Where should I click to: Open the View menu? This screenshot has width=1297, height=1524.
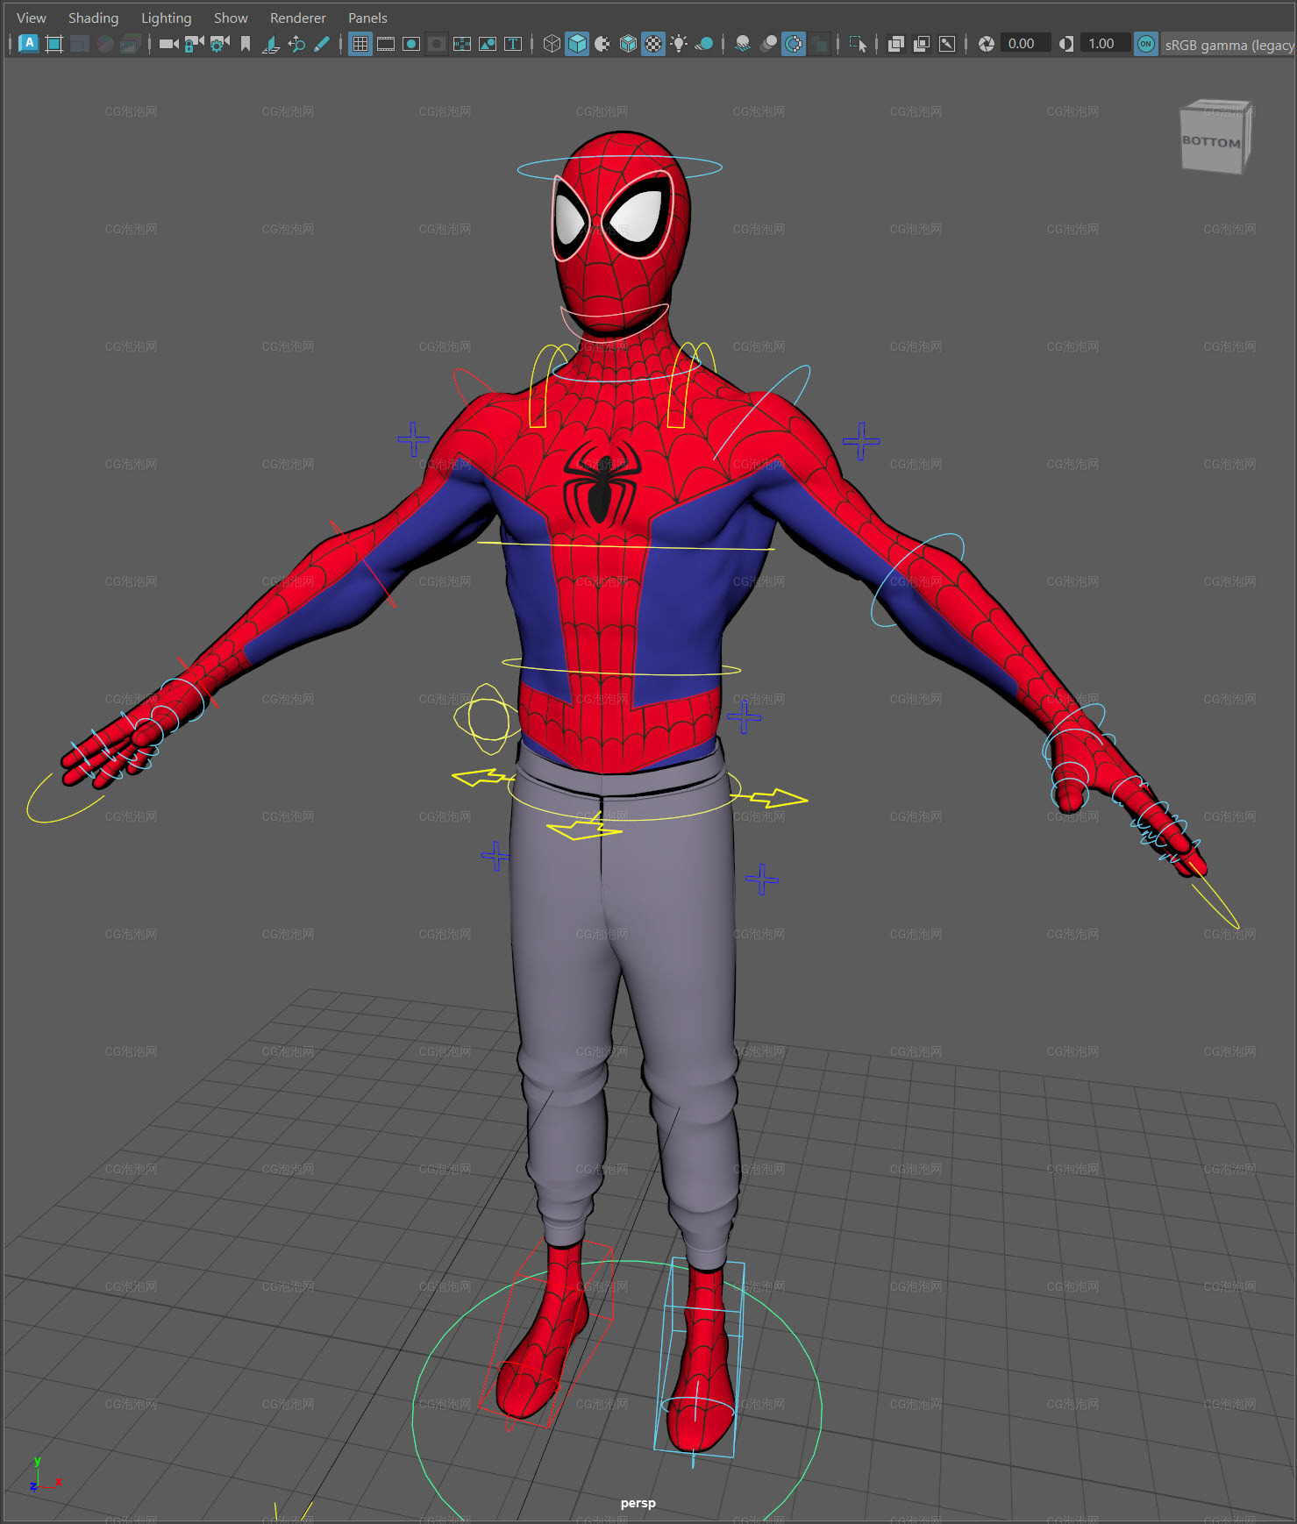32,18
